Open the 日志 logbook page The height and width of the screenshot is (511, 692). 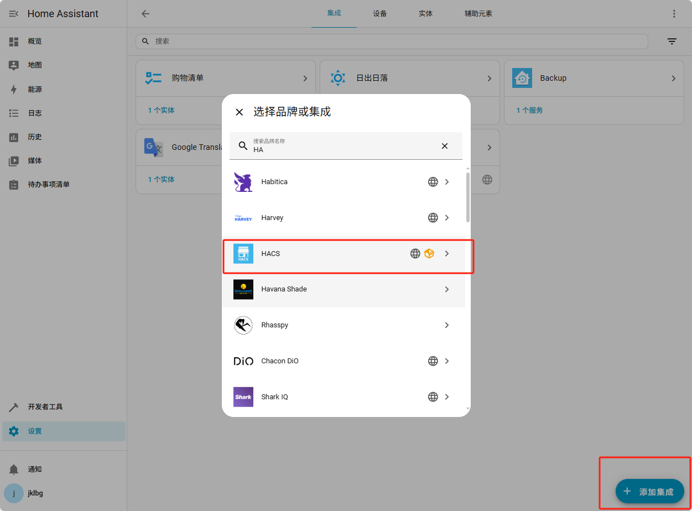click(x=64, y=113)
